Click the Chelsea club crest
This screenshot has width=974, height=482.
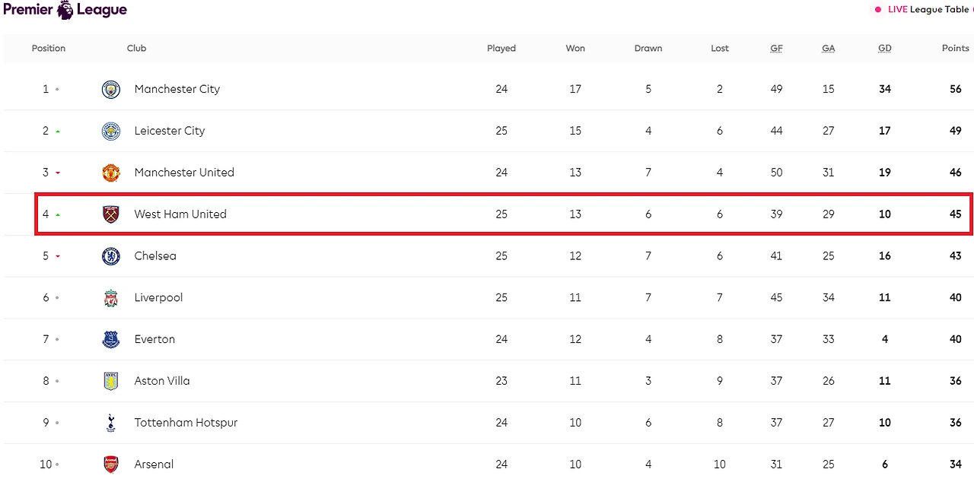(x=111, y=256)
